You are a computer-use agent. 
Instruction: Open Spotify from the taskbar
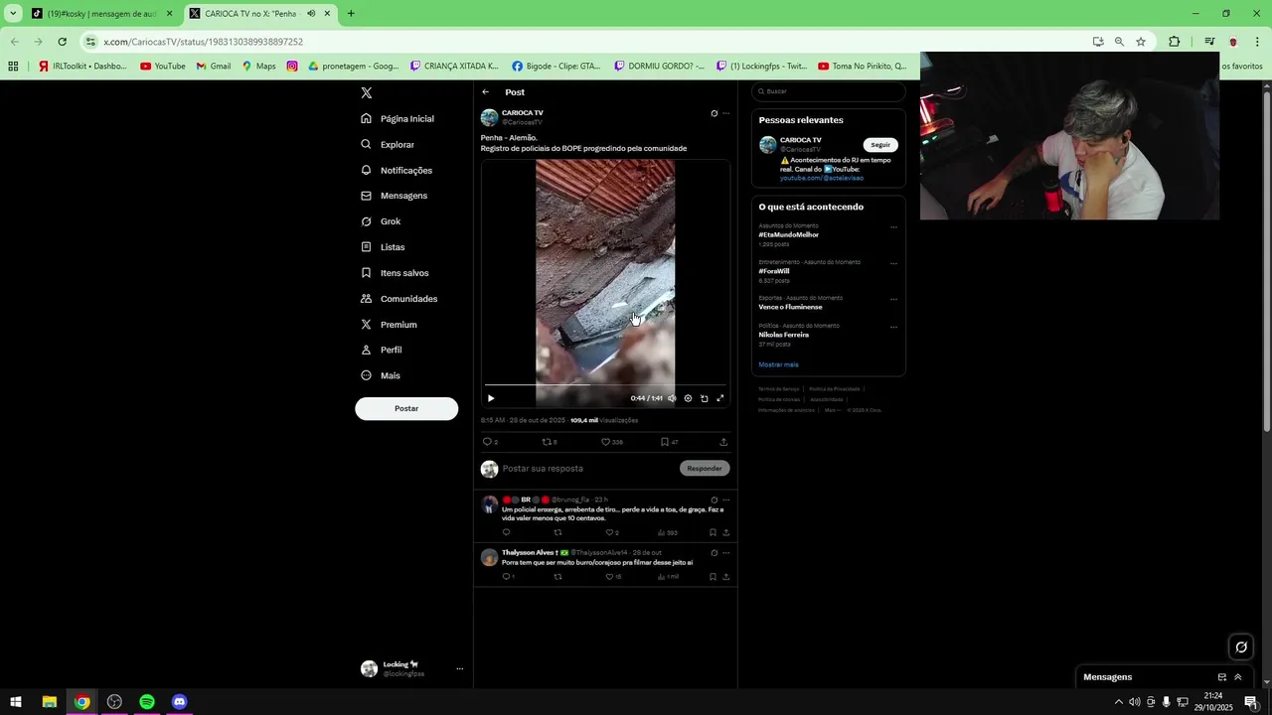(147, 702)
